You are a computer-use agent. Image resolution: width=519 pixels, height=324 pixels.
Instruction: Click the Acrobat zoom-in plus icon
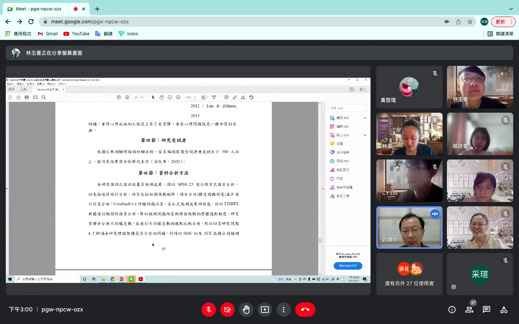pos(178,97)
